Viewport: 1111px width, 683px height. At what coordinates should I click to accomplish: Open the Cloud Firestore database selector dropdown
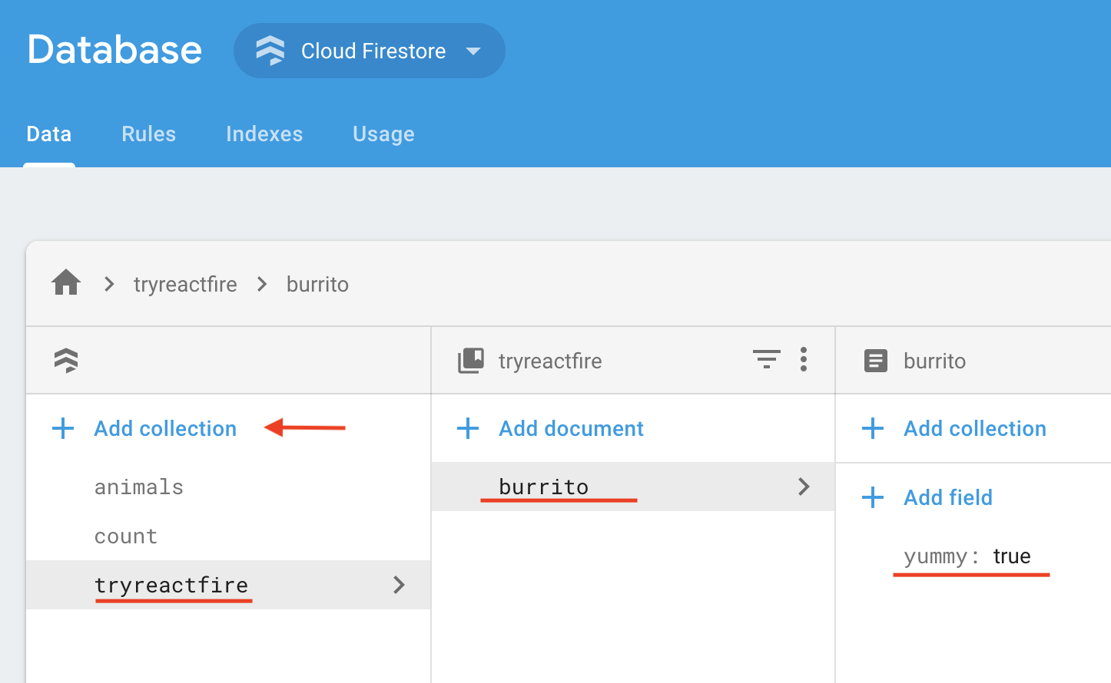[369, 51]
